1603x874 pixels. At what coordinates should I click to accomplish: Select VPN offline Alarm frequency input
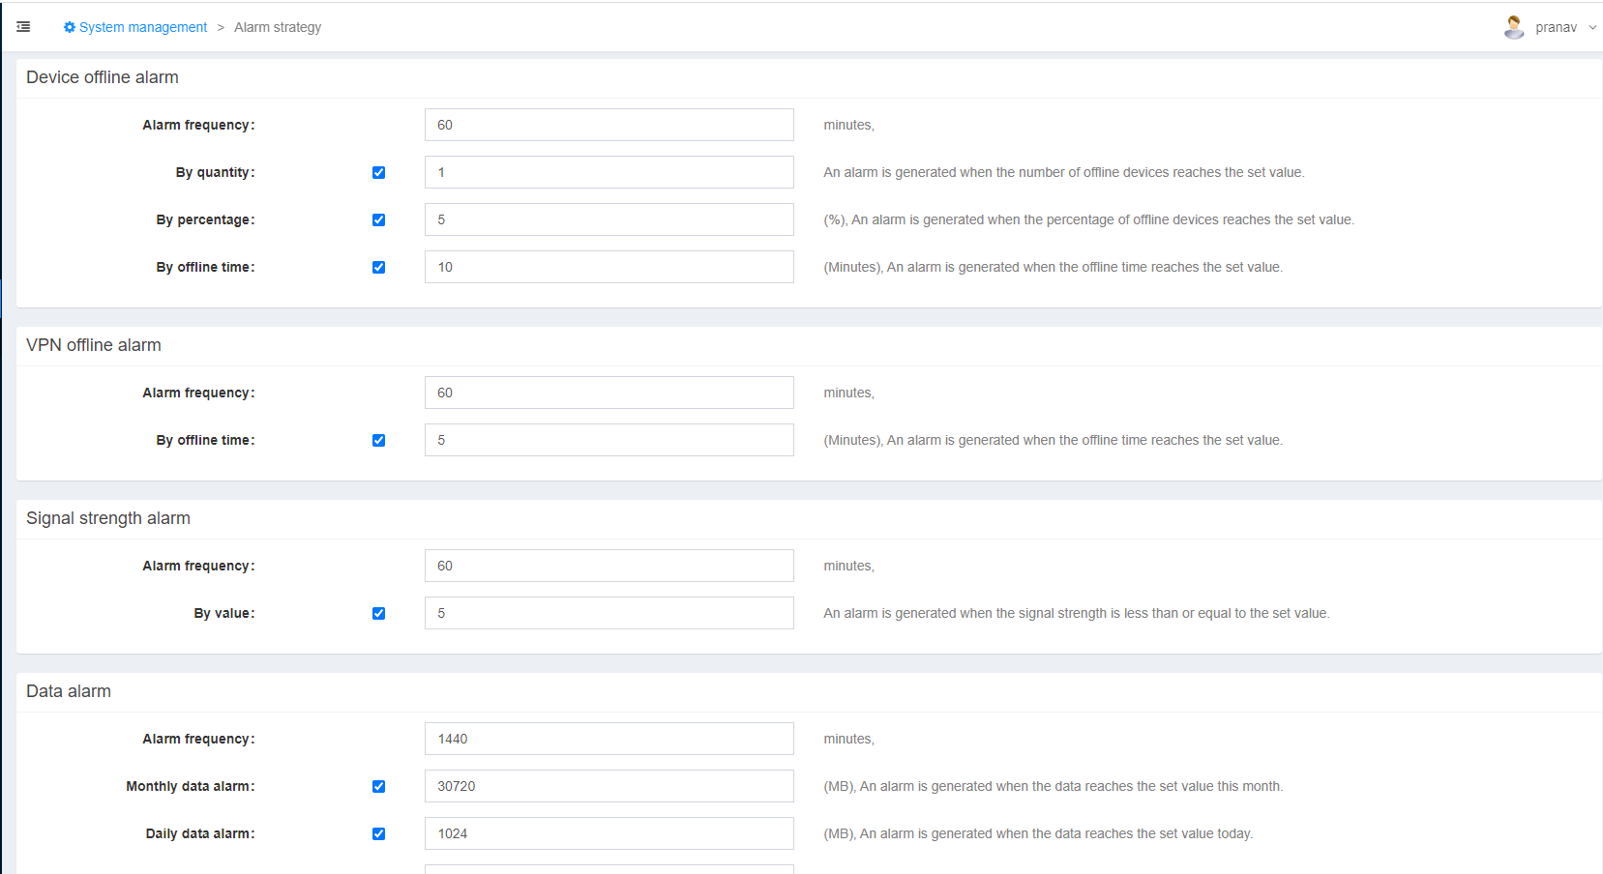(609, 393)
